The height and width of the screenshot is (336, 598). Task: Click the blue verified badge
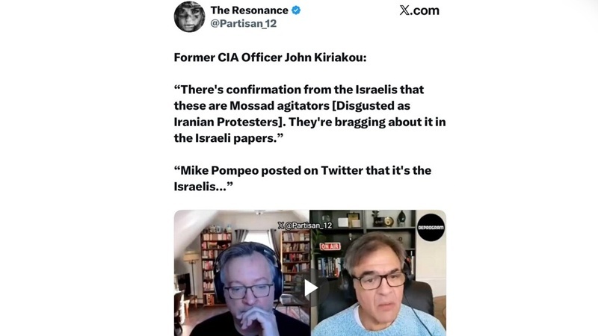coord(296,10)
